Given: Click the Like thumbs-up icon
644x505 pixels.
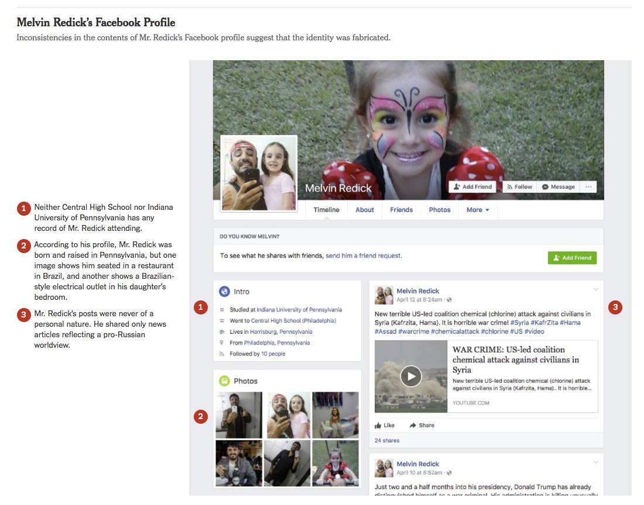Looking at the screenshot, I should coord(378,426).
